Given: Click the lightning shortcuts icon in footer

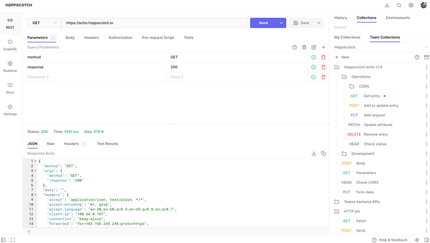Looking at the screenshot, I should [x=417, y=240].
